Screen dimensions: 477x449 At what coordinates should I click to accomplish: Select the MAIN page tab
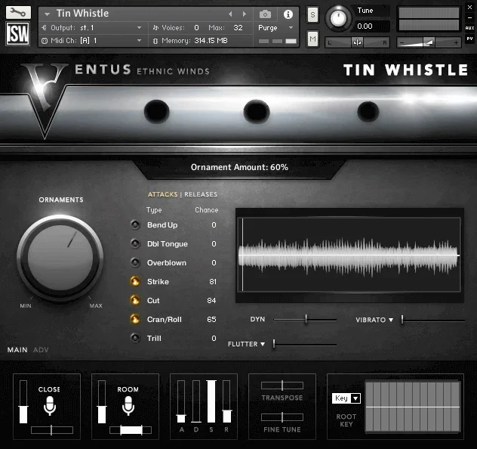pyautogui.click(x=17, y=350)
